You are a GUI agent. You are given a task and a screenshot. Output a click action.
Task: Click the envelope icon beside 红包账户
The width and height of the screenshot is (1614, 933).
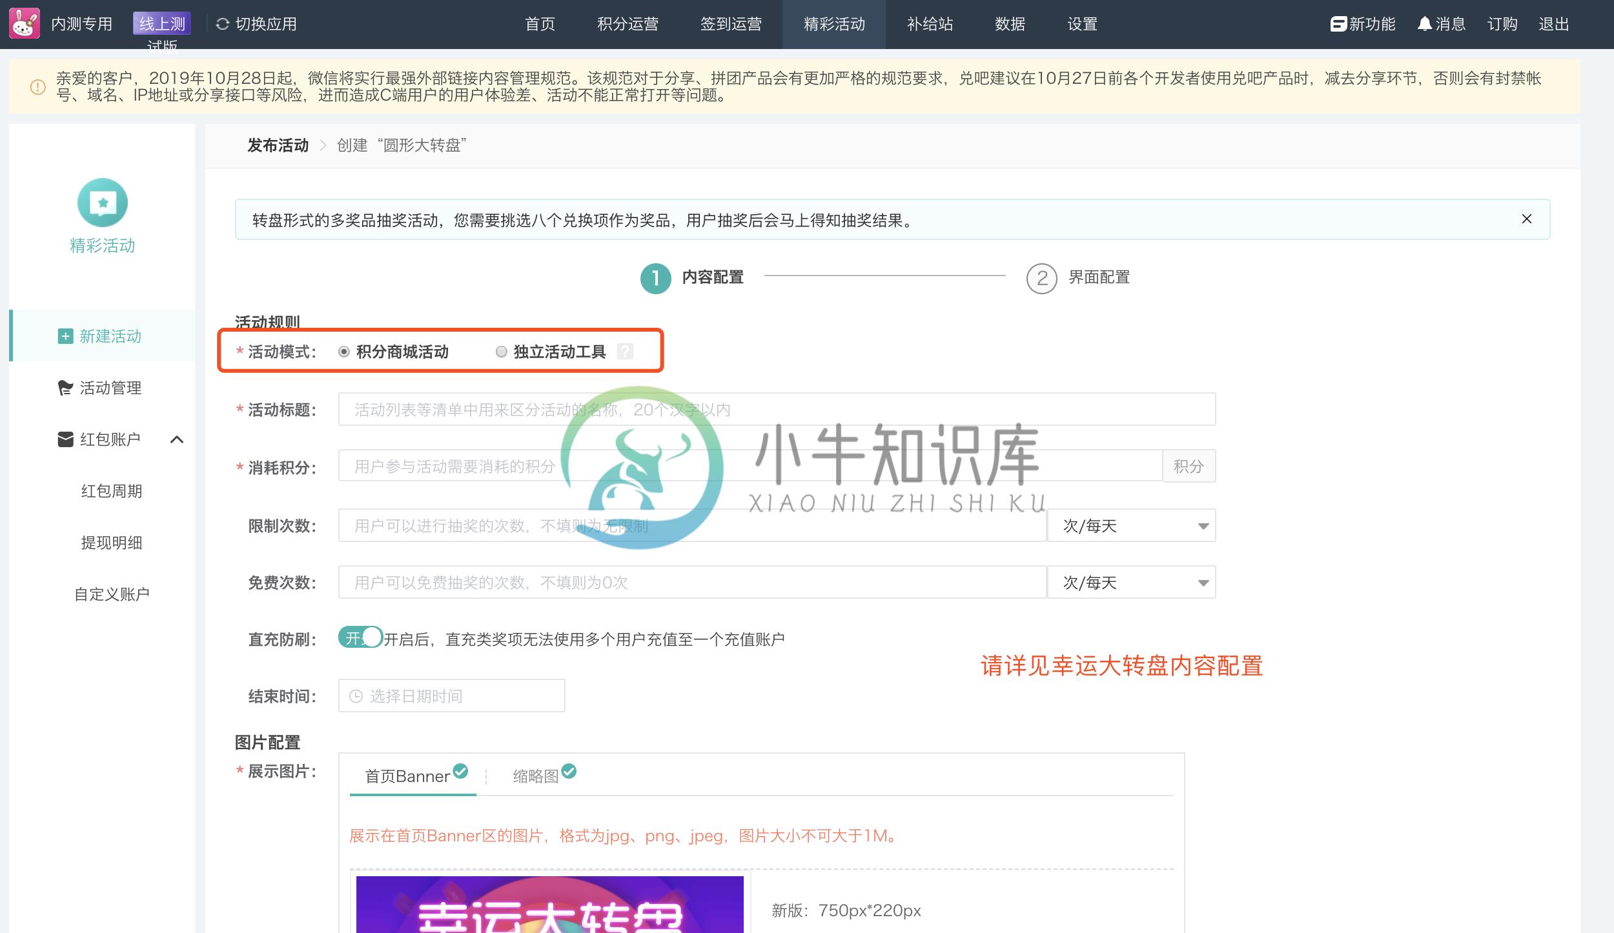[66, 439]
